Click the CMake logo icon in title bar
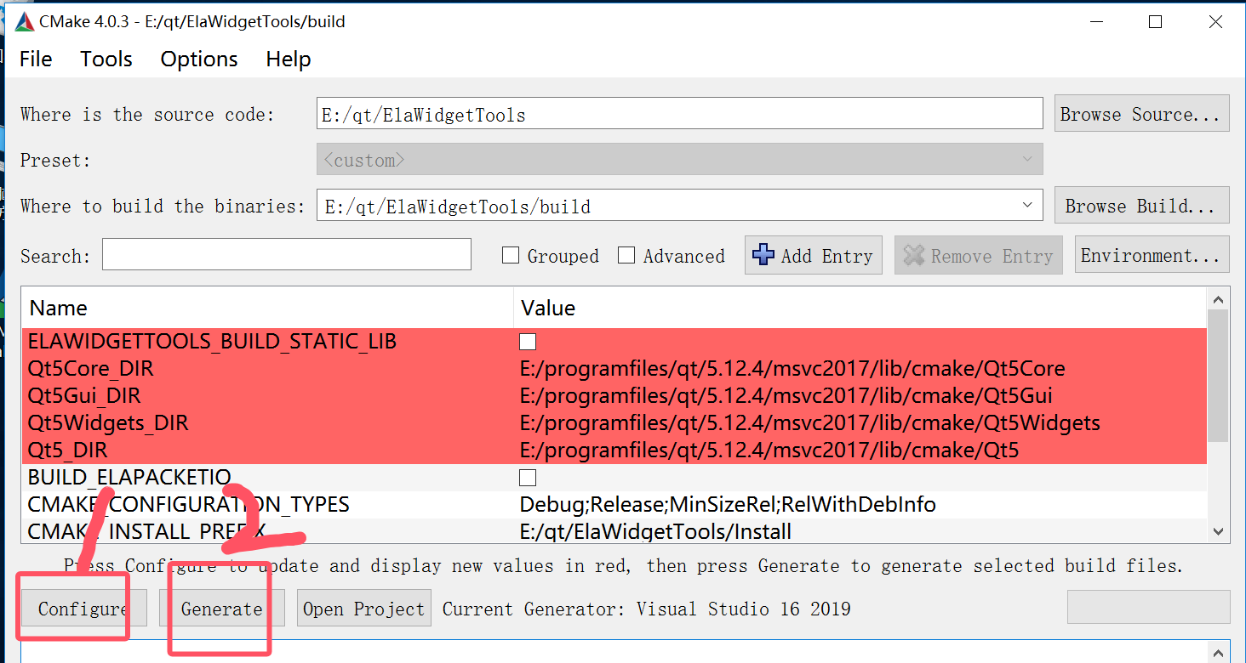1246x663 pixels. (x=24, y=22)
